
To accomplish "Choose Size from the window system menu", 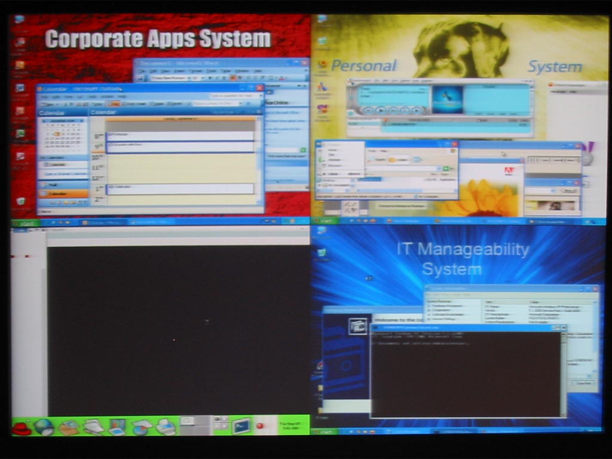I will click(332, 155).
